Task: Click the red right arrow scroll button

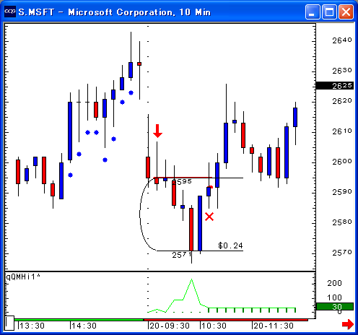Action: [x=348, y=324]
